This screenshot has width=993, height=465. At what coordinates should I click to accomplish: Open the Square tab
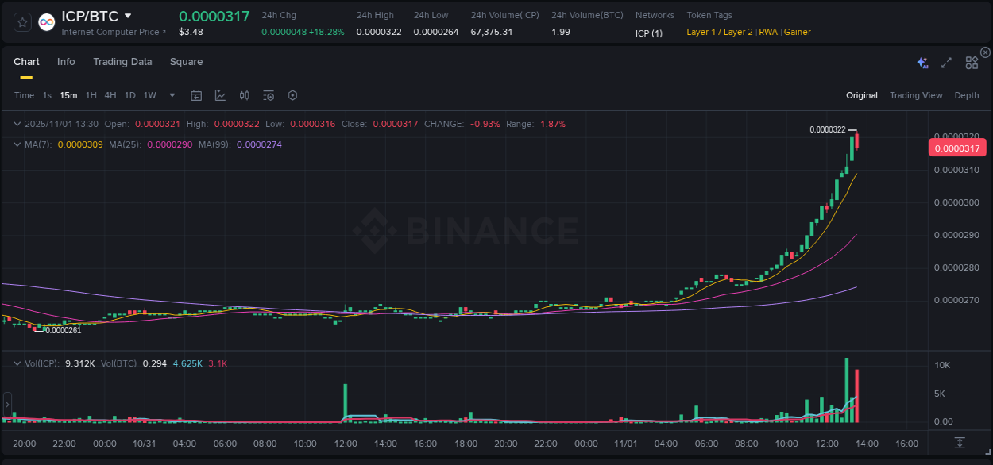(186, 62)
